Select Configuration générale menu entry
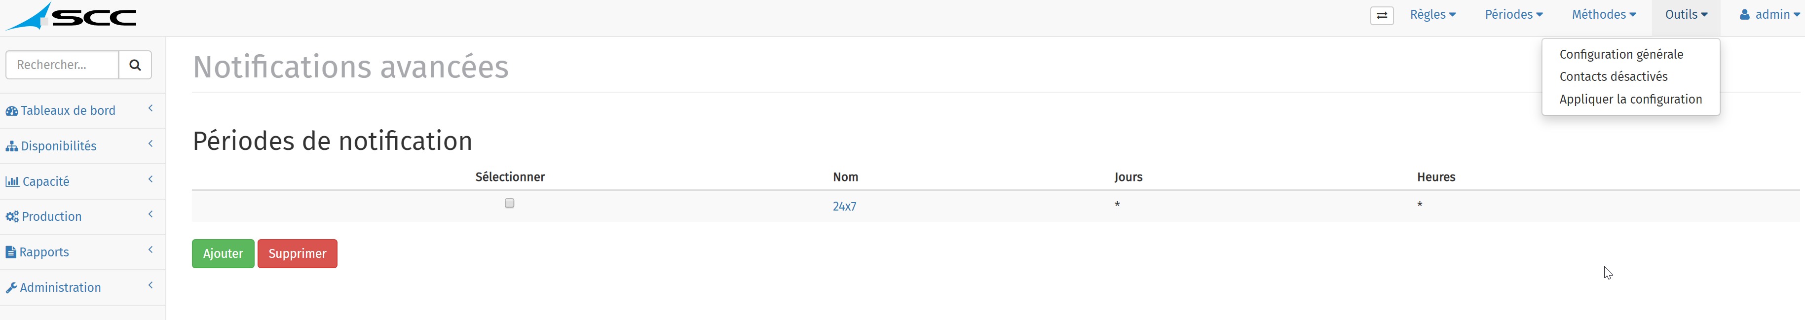The image size is (1805, 320). click(1621, 55)
